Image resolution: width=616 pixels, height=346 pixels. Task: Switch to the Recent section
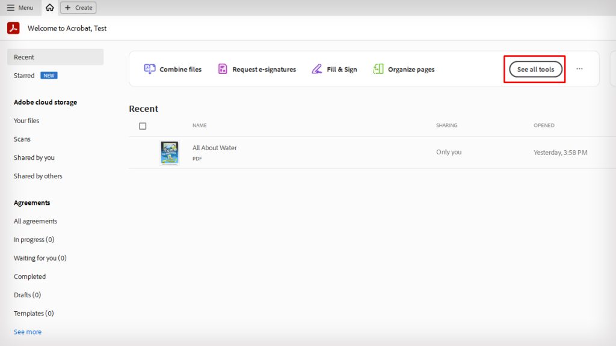coord(23,56)
